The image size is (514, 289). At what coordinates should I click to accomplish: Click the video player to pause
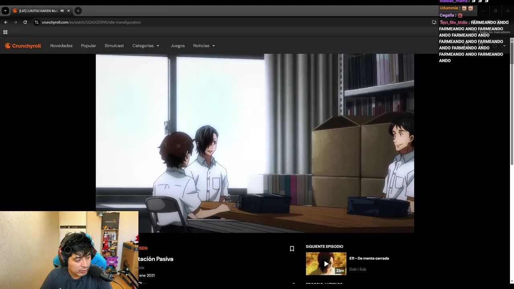pos(255,143)
